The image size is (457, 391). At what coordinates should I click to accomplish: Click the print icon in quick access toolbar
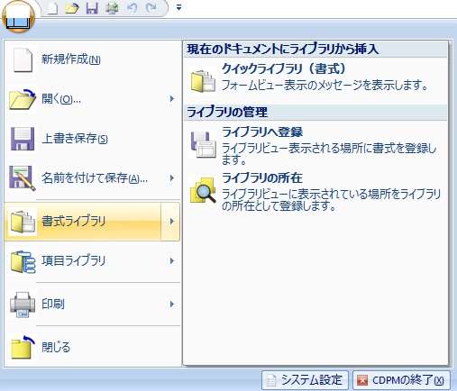pyautogui.click(x=112, y=8)
